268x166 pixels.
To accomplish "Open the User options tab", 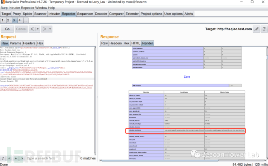I will (173, 14).
